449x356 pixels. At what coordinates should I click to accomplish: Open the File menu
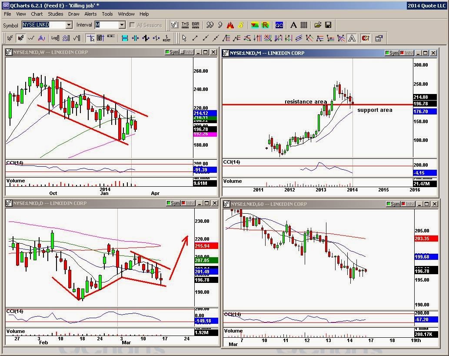pyautogui.click(x=7, y=14)
